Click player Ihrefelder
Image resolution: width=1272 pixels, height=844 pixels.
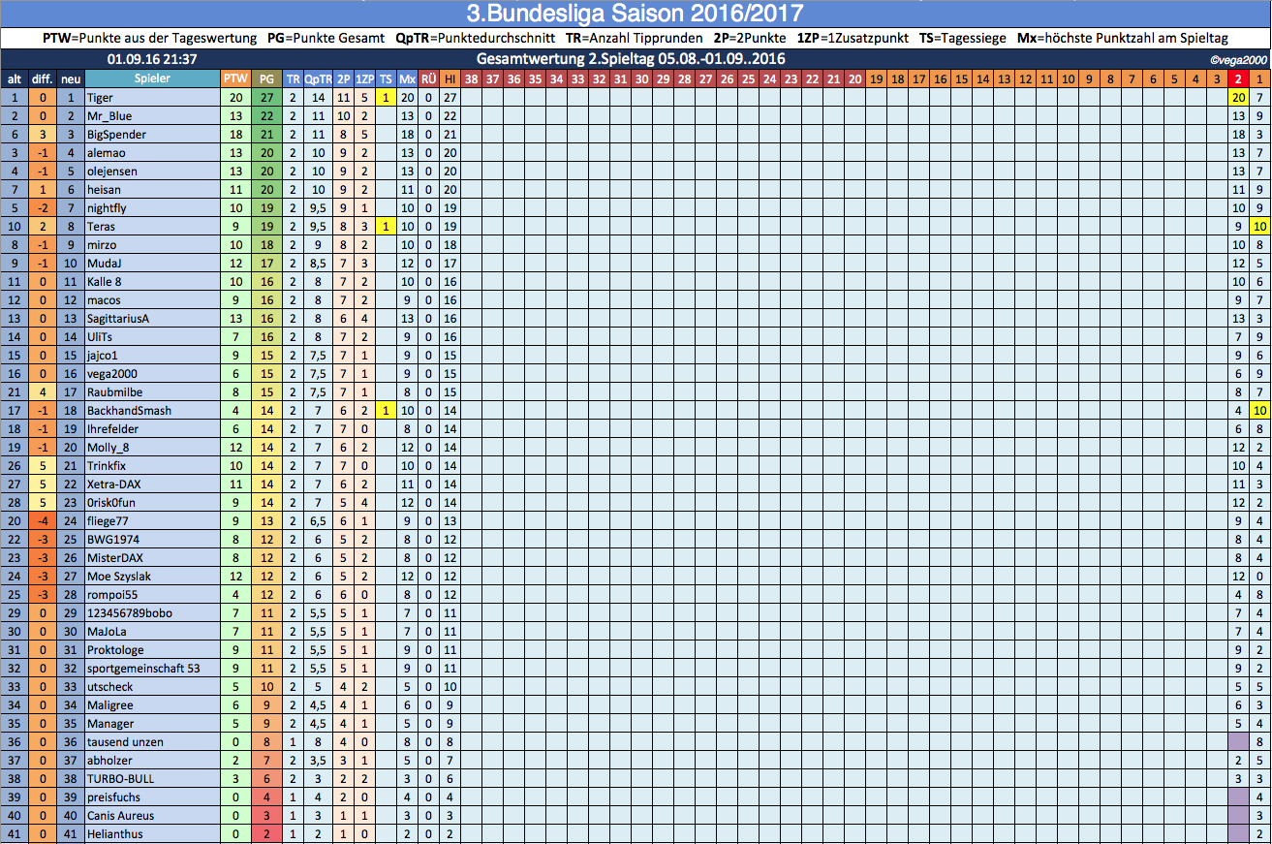pos(112,429)
